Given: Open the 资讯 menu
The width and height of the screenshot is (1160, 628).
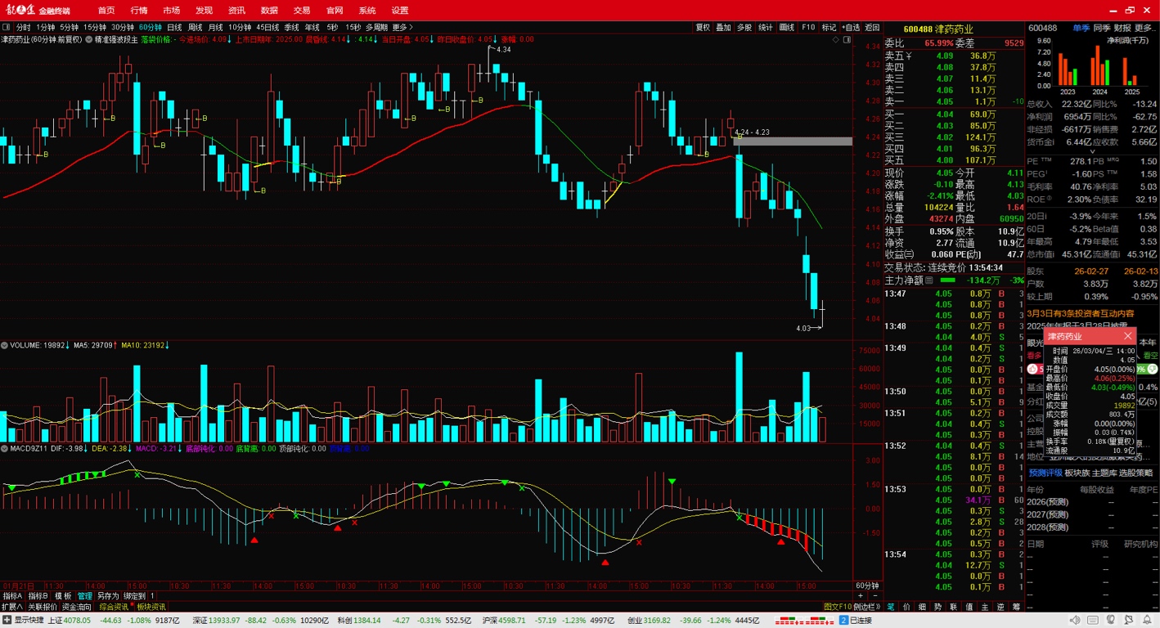Looking at the screenshot, I should click(236, 11).
